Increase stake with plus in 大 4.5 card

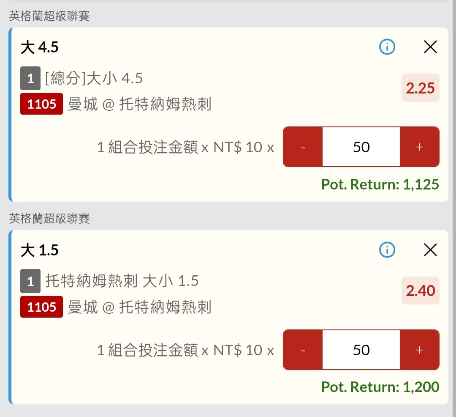(x=419, y=147)
